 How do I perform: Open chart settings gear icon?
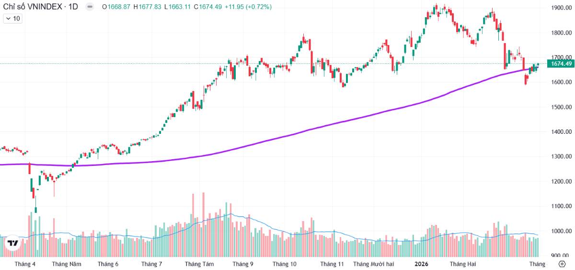(562, 264)
